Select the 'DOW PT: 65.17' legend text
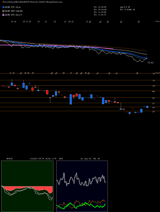The image size is (160, 212). point(13,15)
